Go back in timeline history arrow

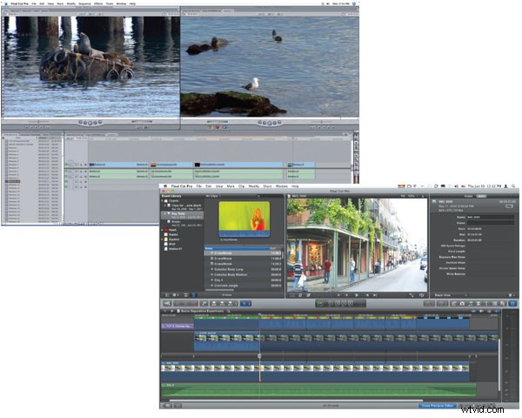pos(164,311)
